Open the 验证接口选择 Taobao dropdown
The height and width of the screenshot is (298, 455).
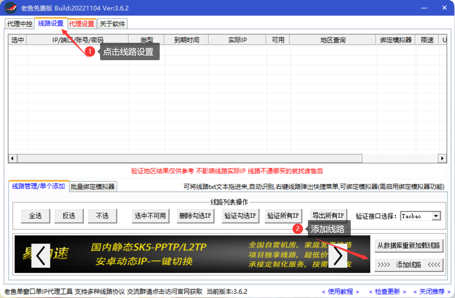436,216
